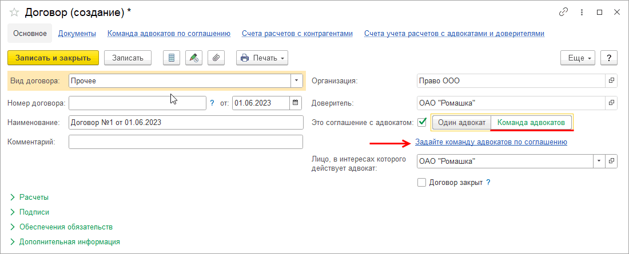Expand the 'Обеспечения обязательств' section

66,227
